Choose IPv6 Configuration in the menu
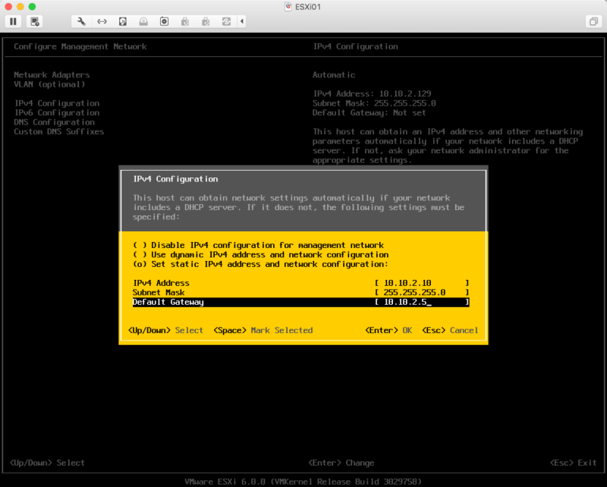Image resolution: width=607 pixels, height=487 pixels. [56, 113]
